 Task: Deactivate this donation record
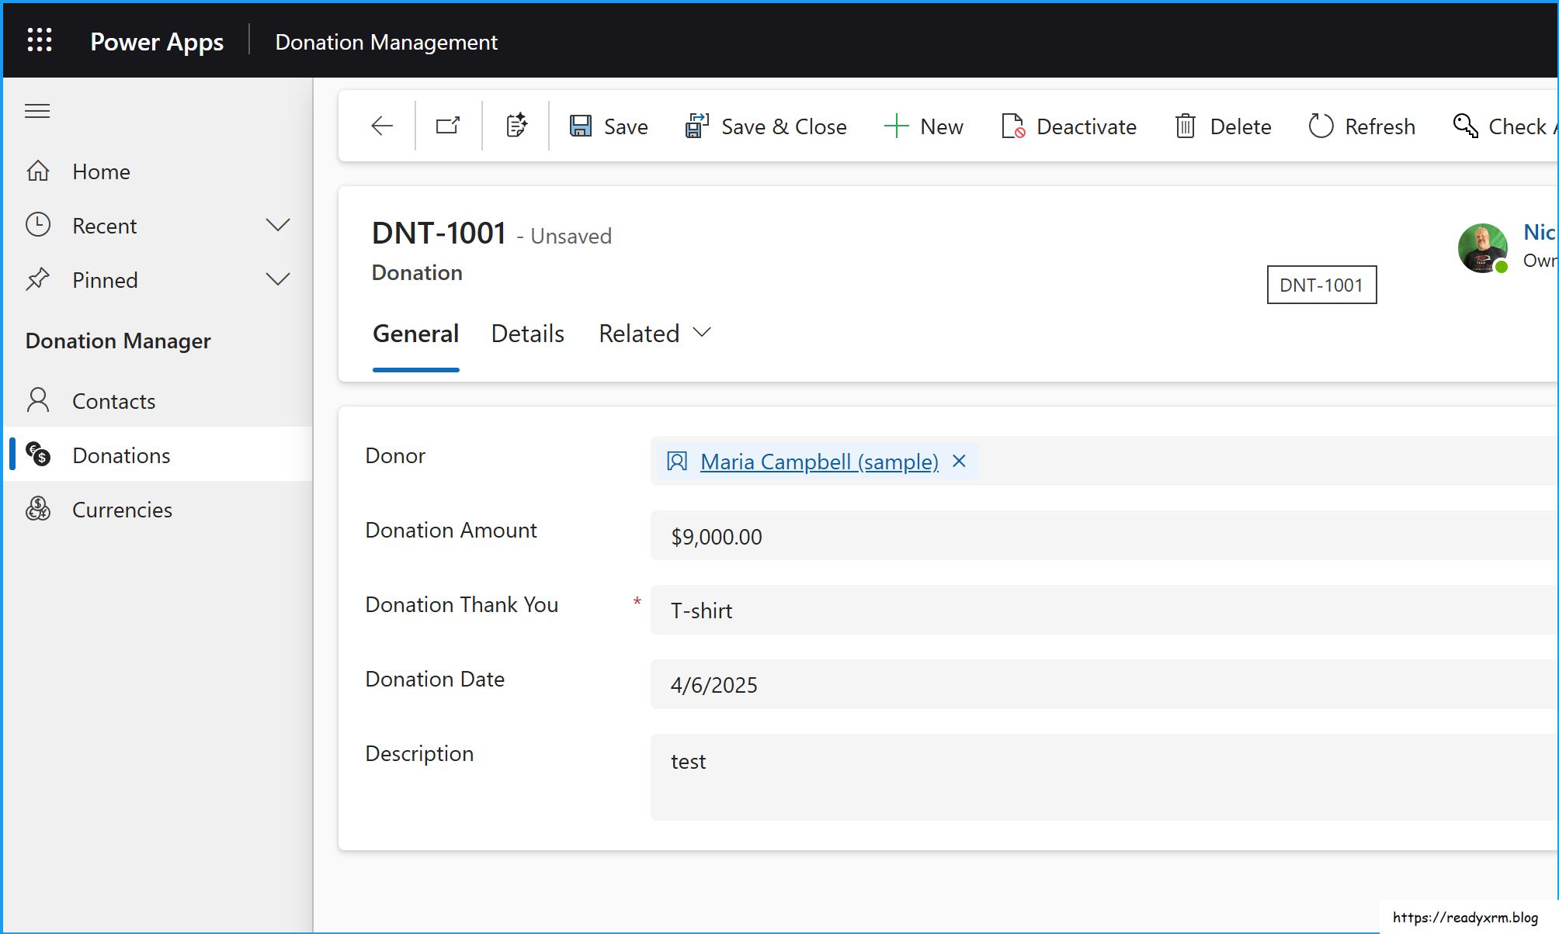coord(1069,126)
